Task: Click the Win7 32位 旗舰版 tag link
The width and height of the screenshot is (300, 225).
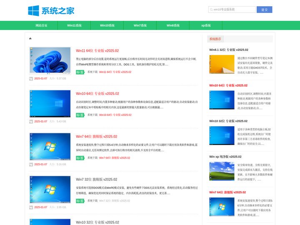Action: tap(115, 201)
